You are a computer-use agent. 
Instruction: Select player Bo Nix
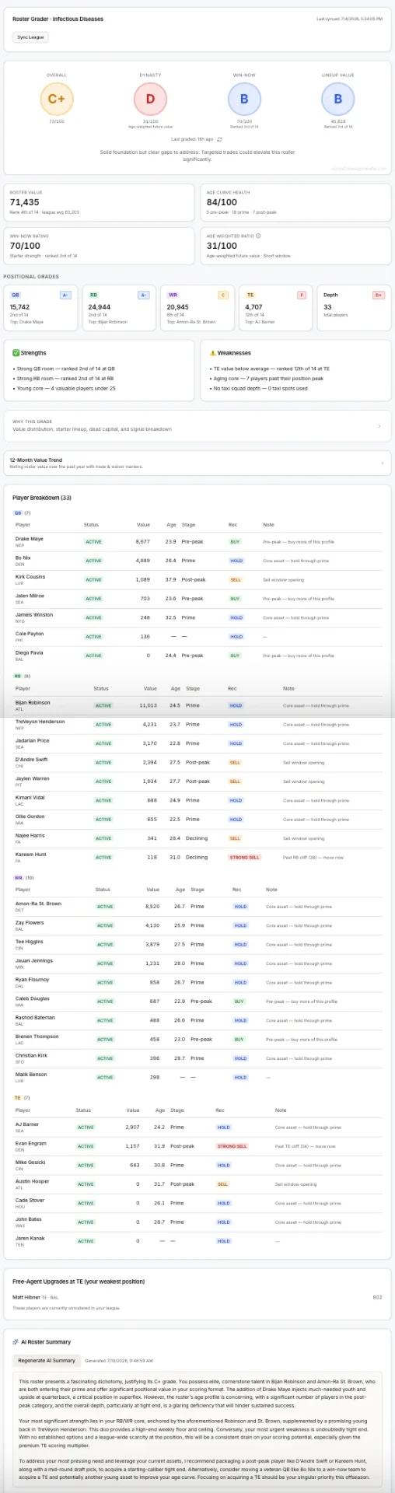(23, 558)
